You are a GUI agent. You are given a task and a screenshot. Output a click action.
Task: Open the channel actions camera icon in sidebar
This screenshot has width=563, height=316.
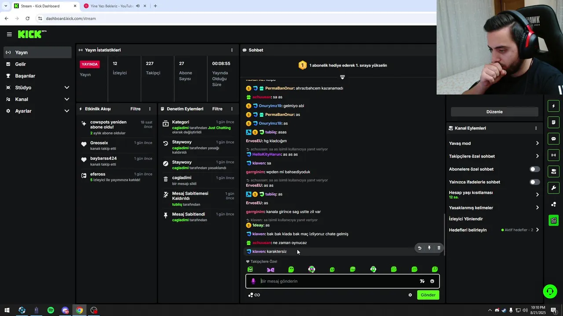[553, 171]
